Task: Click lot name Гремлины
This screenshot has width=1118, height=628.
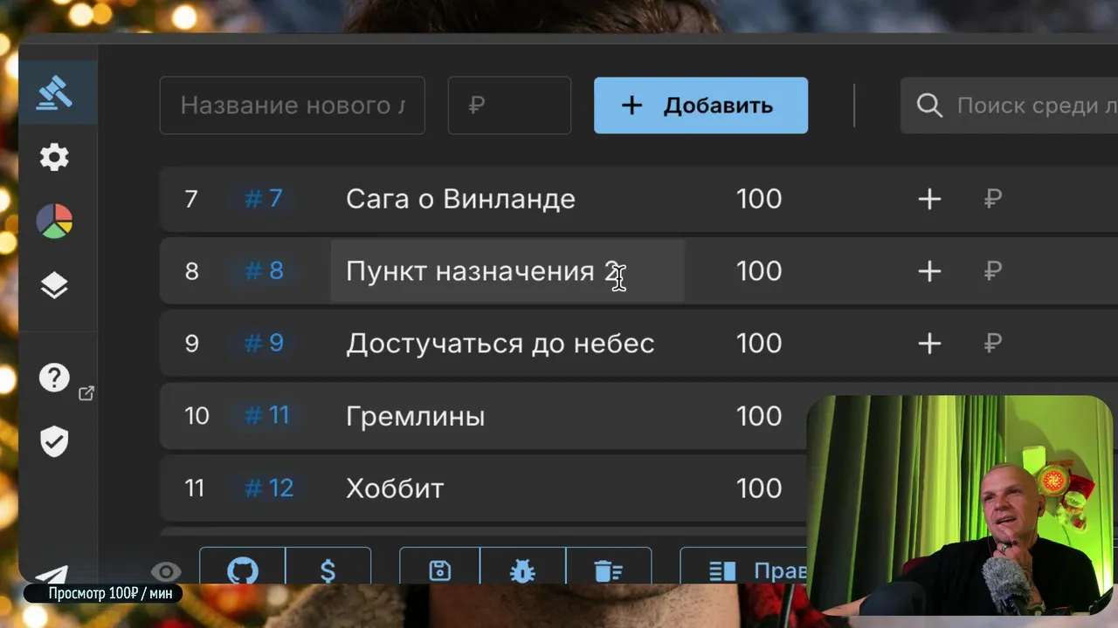Action: pyautogui.click(x=415, y=416)
